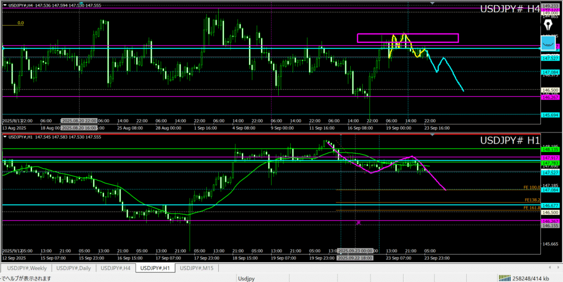Click the 147.084 cyan price label on H4

click(550, 72)
